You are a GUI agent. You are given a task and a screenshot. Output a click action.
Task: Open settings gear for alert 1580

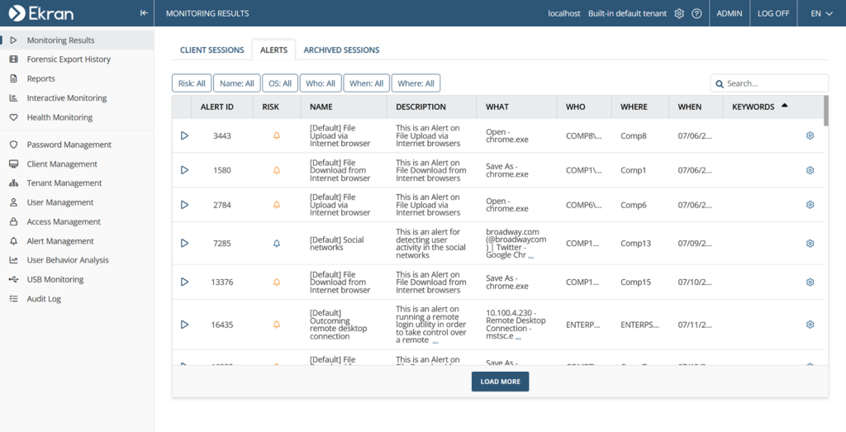coord(810,170)
